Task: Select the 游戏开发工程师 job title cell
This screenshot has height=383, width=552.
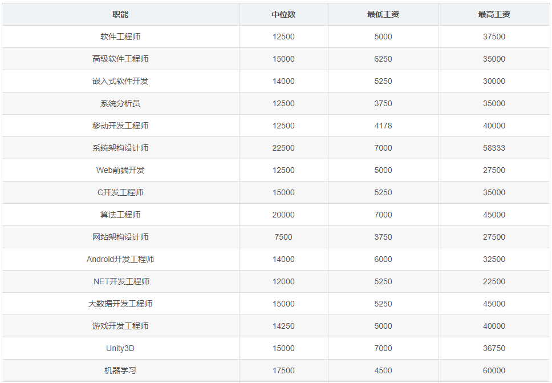Action: [120, 326]
